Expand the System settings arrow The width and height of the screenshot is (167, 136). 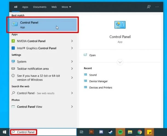(72, 61)
